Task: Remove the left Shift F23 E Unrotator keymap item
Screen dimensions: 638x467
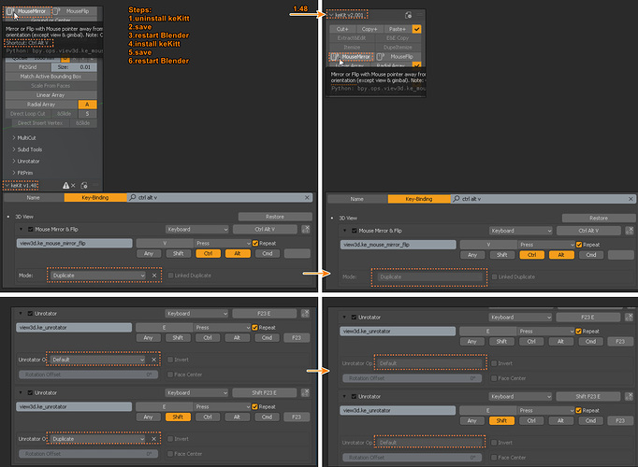Action: click(305, 392)
